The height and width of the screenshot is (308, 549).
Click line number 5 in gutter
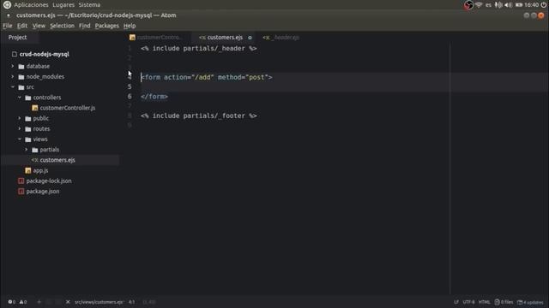click(x=130, y=86)
